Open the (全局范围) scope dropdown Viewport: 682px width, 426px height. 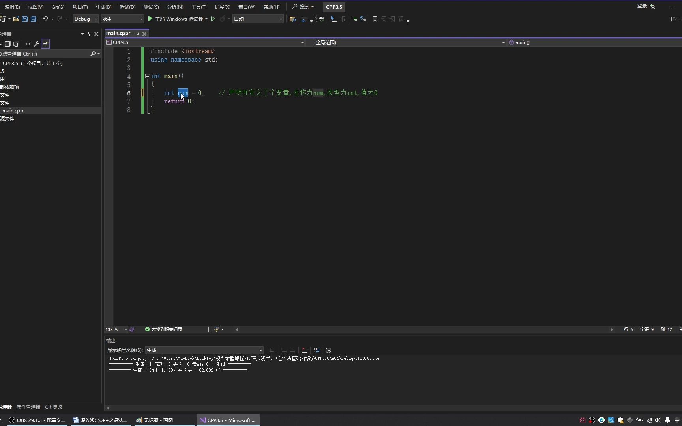(x=407, y=42)
